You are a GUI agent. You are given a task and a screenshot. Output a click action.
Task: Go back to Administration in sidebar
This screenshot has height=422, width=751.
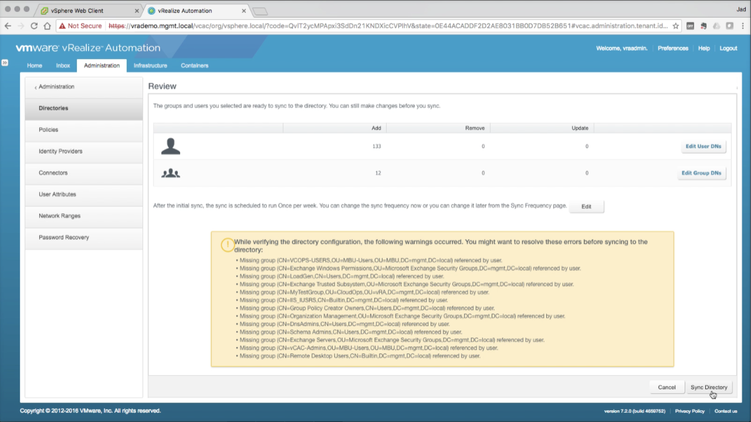84,87
